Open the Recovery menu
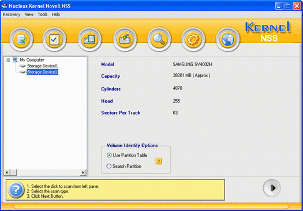 point(12,14)
